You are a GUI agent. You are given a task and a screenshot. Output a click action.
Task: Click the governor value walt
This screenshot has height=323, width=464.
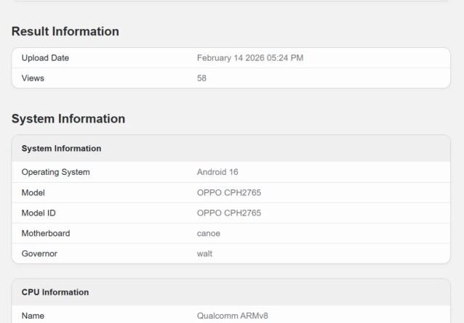tap(204, 253)
